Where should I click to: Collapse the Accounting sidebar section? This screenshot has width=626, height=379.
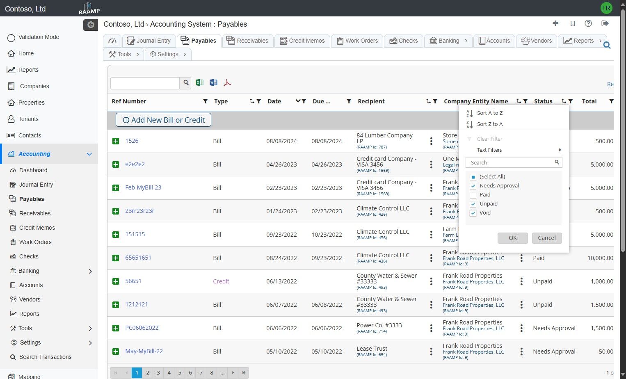[89, 154]
